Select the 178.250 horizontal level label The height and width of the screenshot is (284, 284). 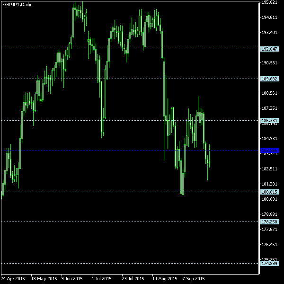269,222
